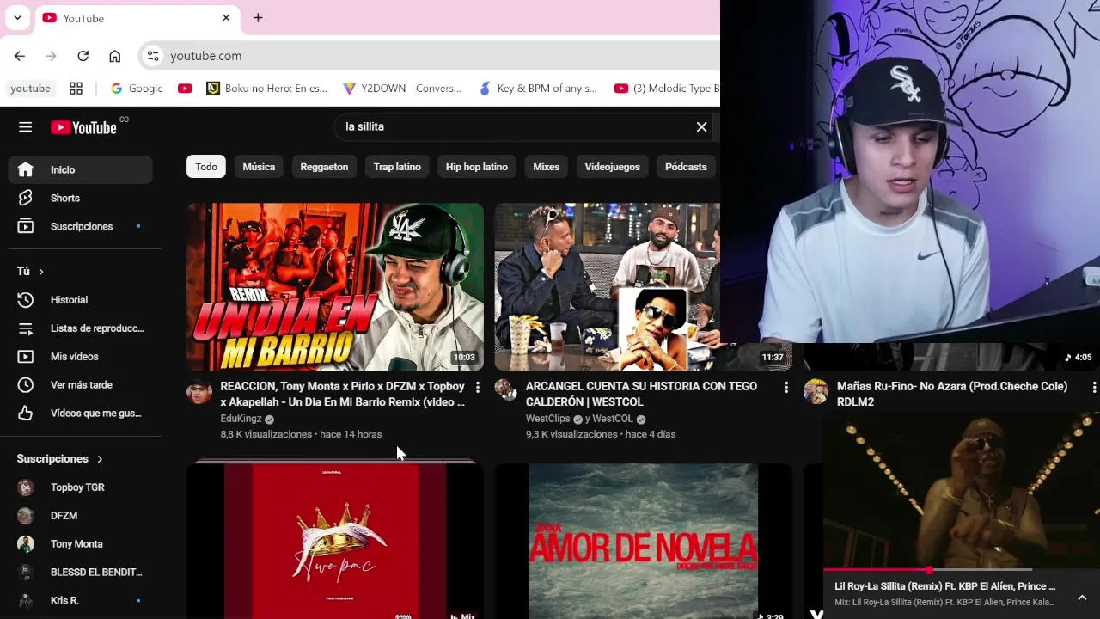Screen dimensions: 1100x619
Task: Open the 'youtube' bookmarks folder
Action: 30,89
